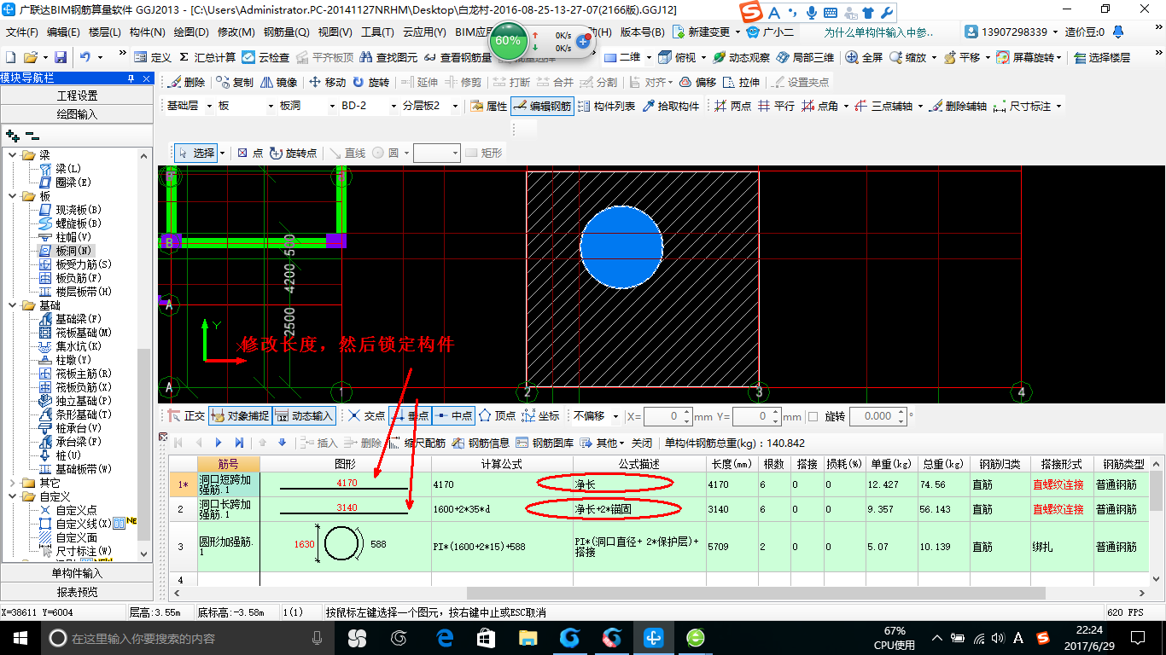The image size is (1166, 655).
Task: Toggle 中点 midpoint snap
Action: tap(453, 416)
